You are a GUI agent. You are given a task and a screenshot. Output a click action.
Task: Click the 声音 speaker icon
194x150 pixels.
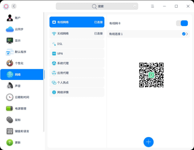click(10, 86)
